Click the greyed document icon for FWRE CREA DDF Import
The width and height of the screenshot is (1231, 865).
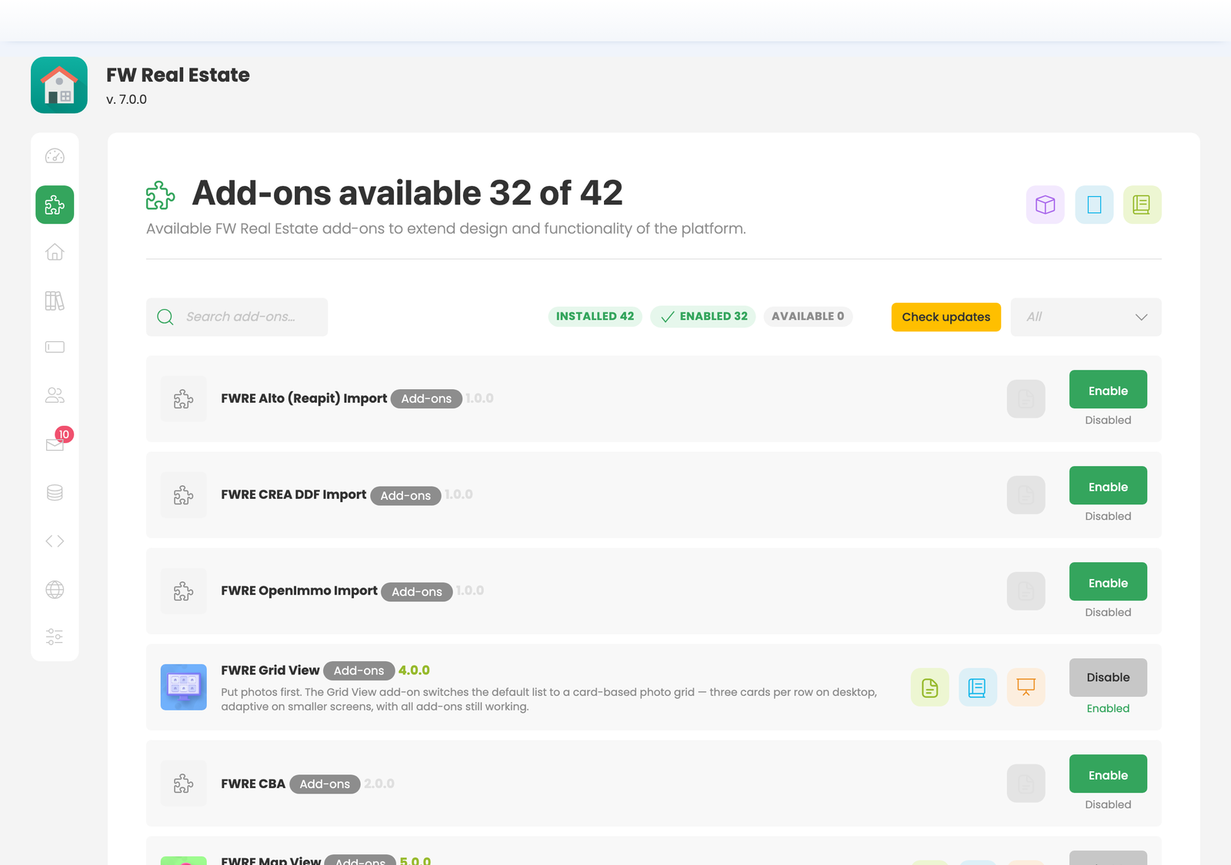click(1026, 495)
